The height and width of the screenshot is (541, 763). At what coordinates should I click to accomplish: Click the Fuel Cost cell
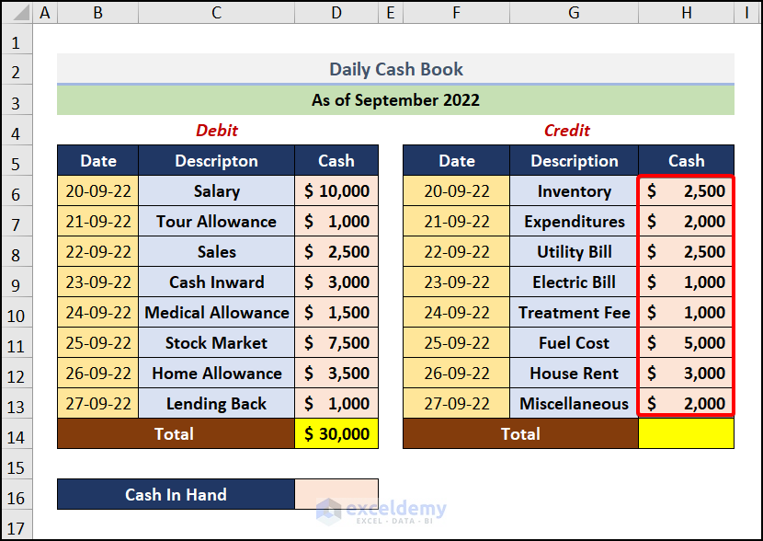point(575,343)
